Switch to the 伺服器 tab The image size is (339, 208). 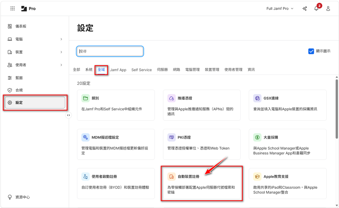(162, 70)
